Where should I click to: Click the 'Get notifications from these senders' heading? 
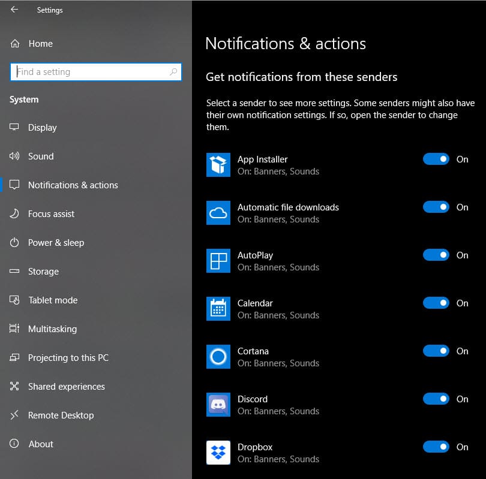(x=301, y=77)
